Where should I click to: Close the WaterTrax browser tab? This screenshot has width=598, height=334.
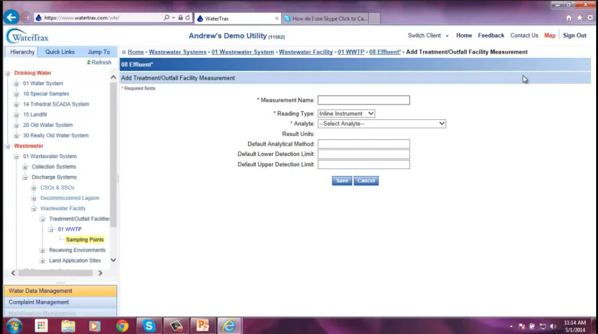tap(277, 18)
